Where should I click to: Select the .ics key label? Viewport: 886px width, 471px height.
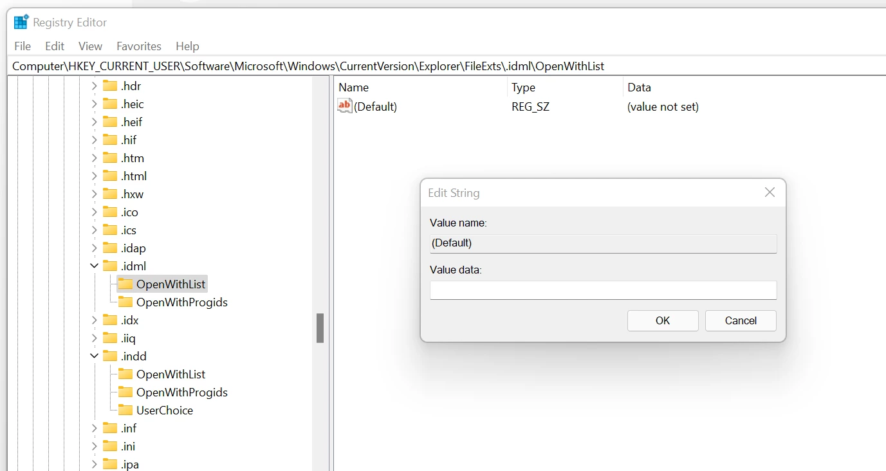tap(129, 230)
